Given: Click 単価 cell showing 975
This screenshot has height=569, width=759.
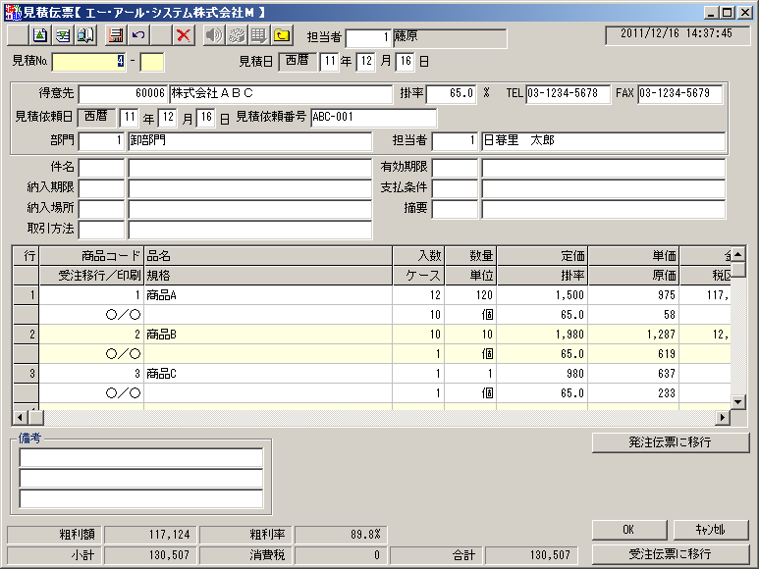Looking at the screenshot, I should click(633, 295).
